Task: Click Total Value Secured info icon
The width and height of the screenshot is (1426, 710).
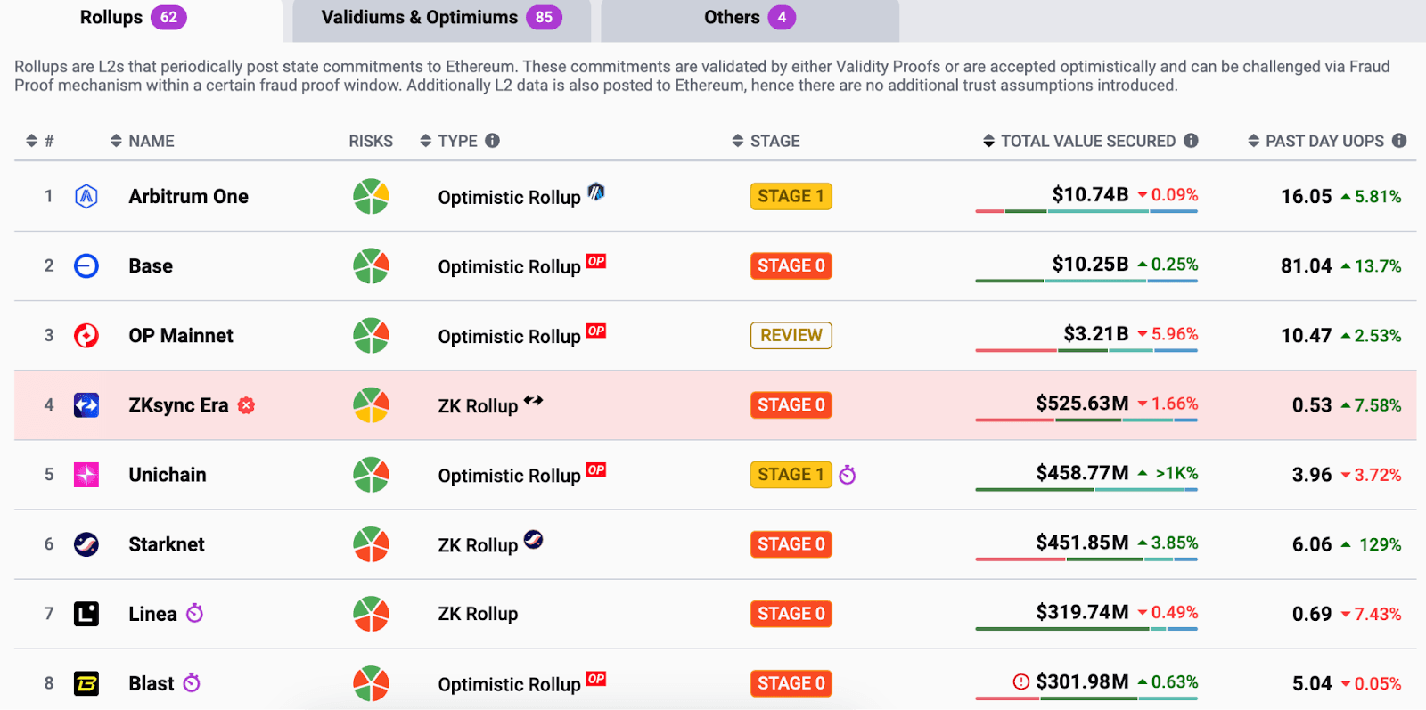Action: coord(1191,141)
